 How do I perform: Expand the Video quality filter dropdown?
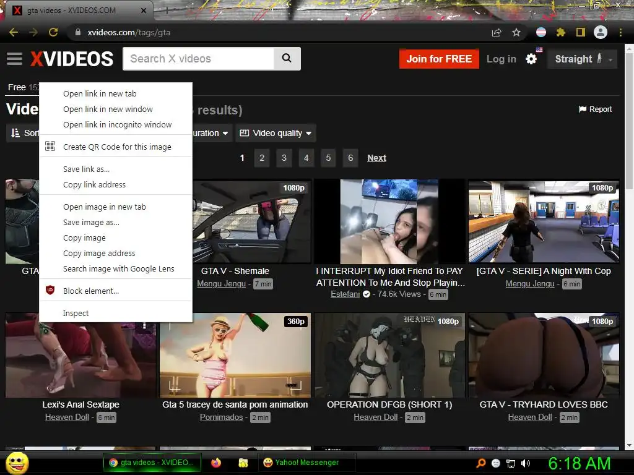click(x=276, y=133)
